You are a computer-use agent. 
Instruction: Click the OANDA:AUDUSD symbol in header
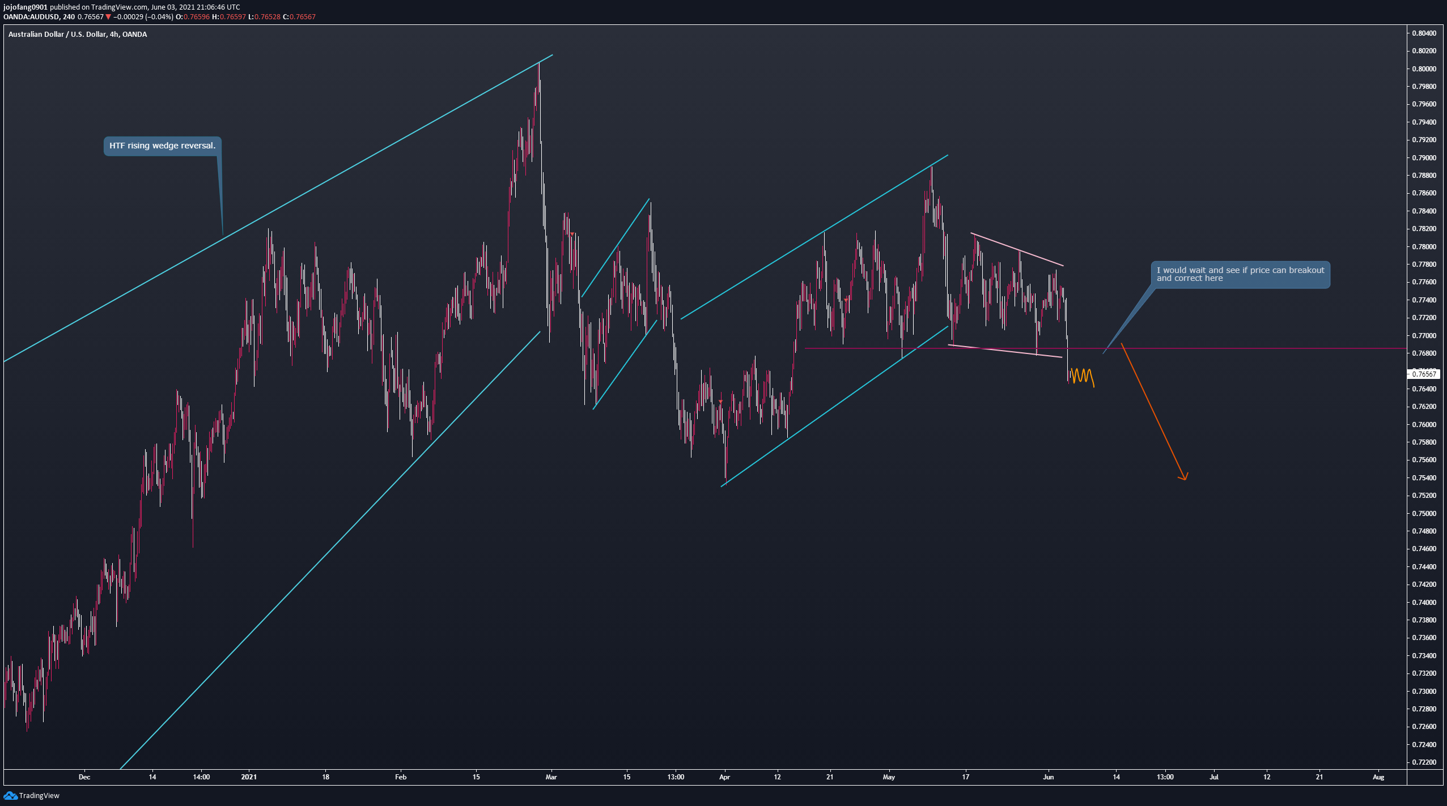point(31,17)
